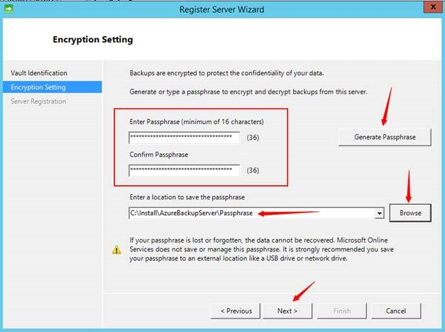Image resolution: width=445 pixels, height=332 pixels.
Task: Proceed by clicking Next
Action: (287, 311)
